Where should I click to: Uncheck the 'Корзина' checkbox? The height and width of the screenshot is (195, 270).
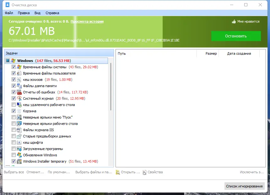pos(13,111)
